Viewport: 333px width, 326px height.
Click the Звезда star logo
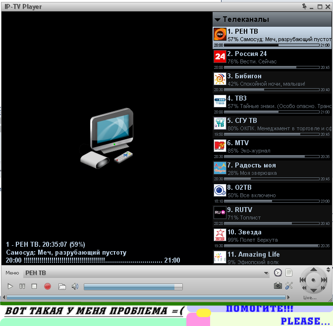click(220, 235)
